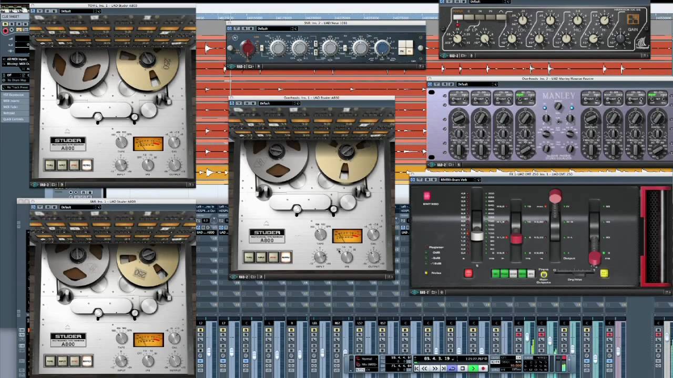
Task: Open All MIDI Inputs dropdown in inspector
Action: tap(16, 59)
